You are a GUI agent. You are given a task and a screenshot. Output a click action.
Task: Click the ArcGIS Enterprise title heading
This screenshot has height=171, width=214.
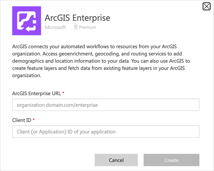[77, 17]
